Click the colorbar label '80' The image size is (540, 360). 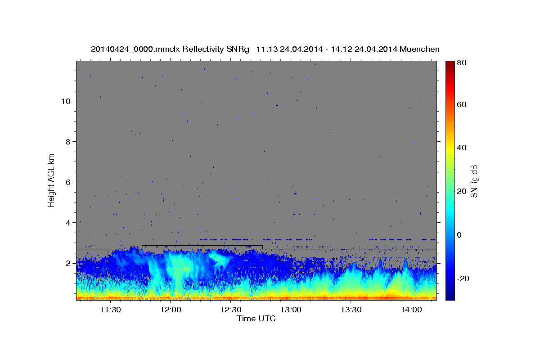point(461,63)
